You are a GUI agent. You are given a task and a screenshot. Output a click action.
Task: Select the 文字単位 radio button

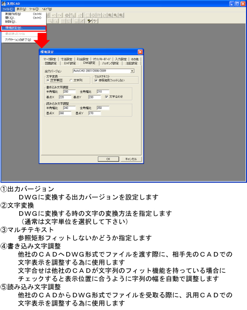click(x=48, y=81)
